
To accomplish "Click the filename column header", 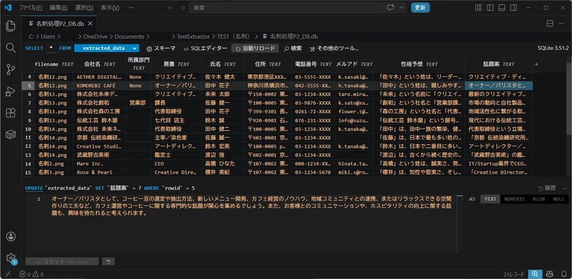I will [54, 64].
